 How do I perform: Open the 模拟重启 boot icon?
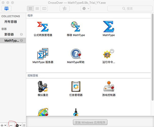43,86
